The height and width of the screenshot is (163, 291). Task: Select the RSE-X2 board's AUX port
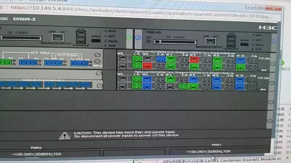[231, 38]
